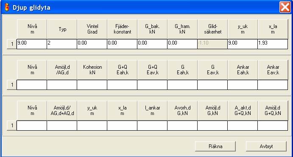Select empty cell under Kohesion kN

coord(92,85)
